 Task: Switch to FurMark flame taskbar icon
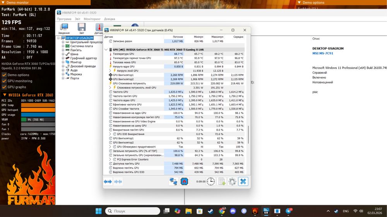point(255,211)
